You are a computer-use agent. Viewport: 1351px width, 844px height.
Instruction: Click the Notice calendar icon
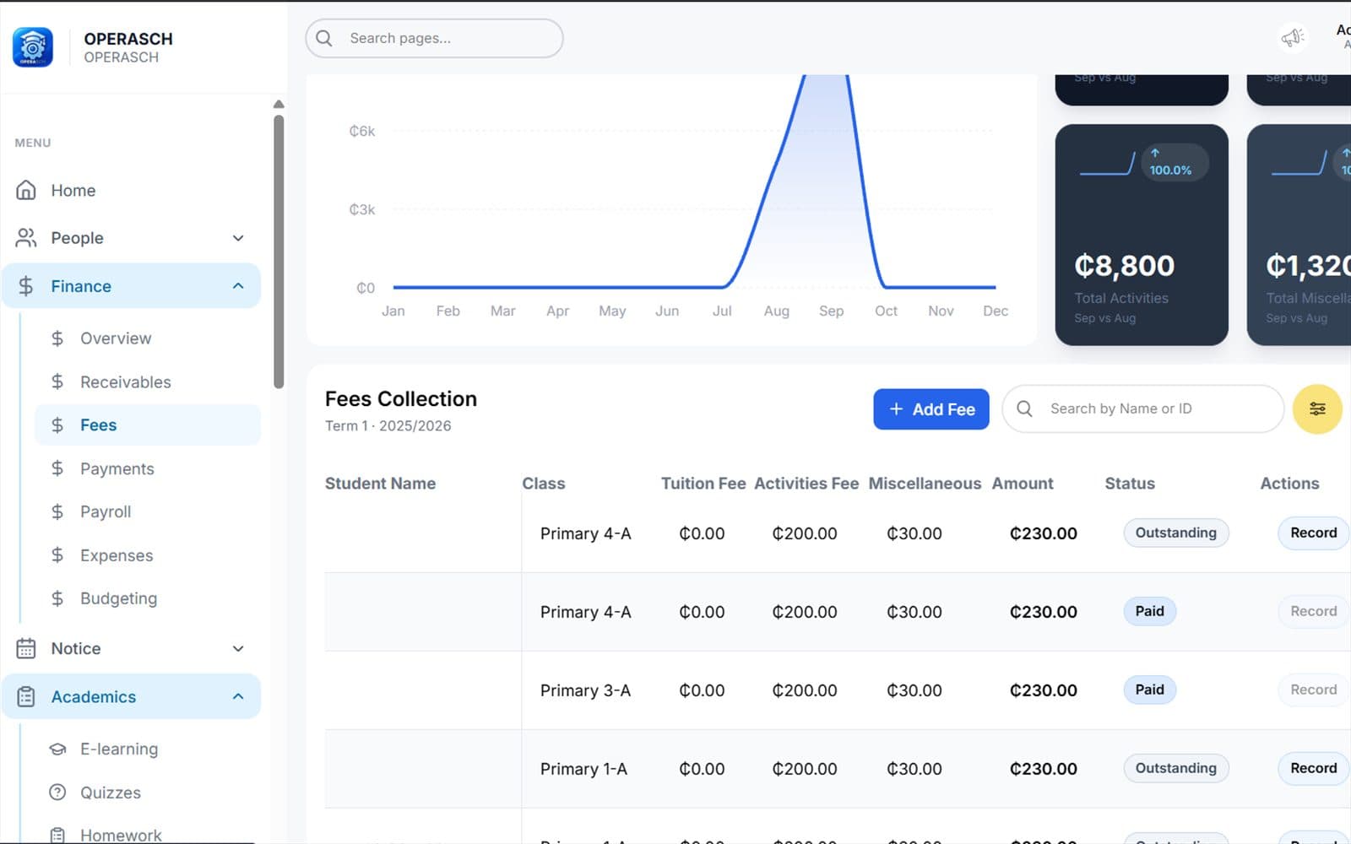(x=26, y=648)
